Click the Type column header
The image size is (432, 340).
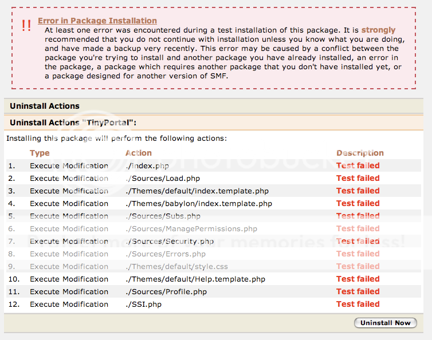coord(40,153)
